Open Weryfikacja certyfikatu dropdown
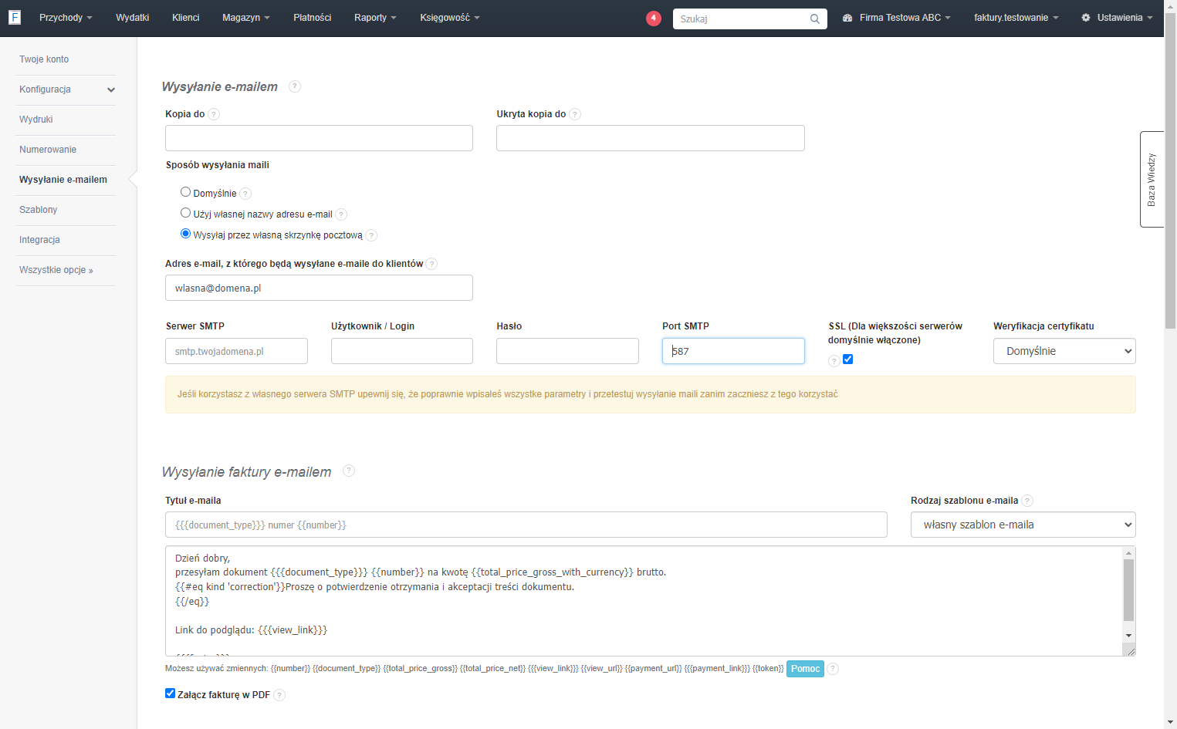 (1064, 351)
